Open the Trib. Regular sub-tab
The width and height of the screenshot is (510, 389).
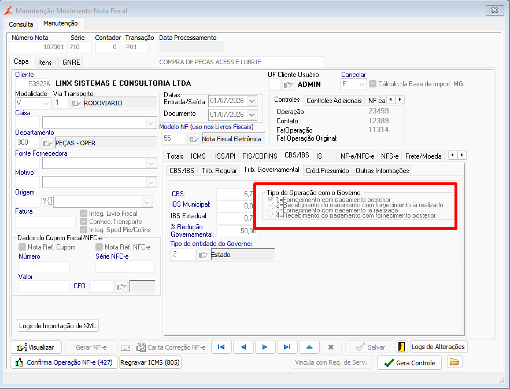coord(219,171)
